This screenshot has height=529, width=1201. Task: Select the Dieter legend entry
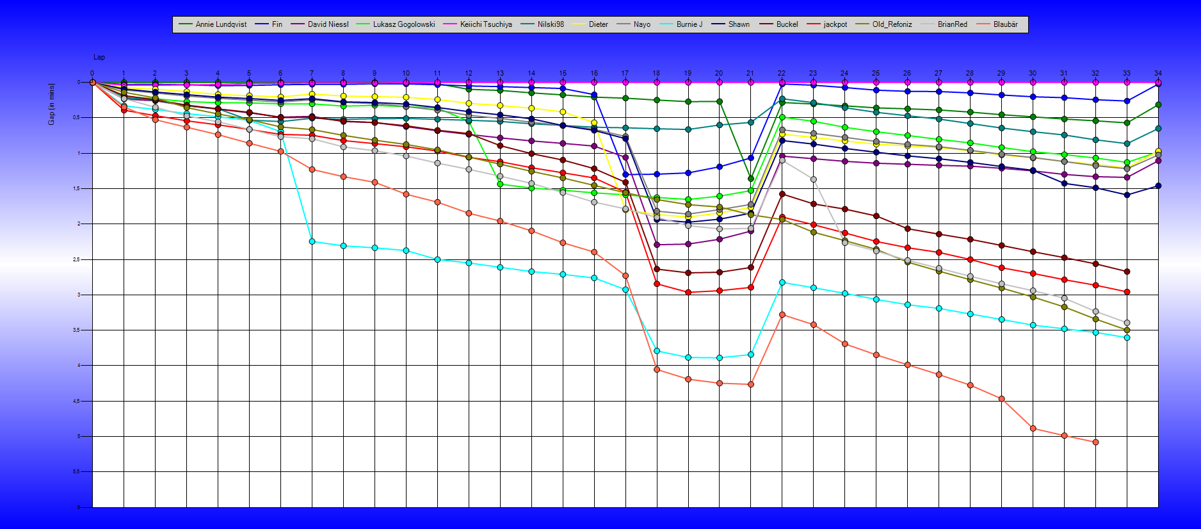(590, 24)
